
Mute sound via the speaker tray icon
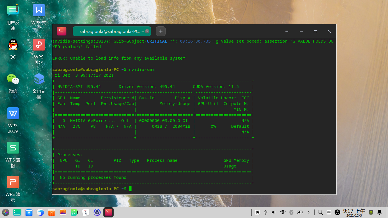pos(274,212)
